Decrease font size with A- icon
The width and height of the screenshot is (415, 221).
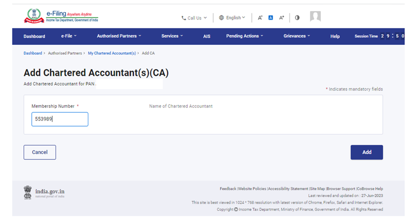point(260,18)
